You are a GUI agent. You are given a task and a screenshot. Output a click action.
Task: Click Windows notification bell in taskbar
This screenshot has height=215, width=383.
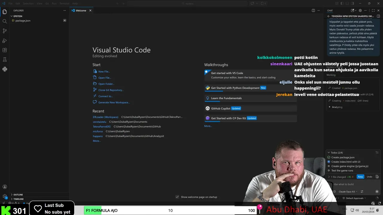pyautogui.click(x=378, y=210)
